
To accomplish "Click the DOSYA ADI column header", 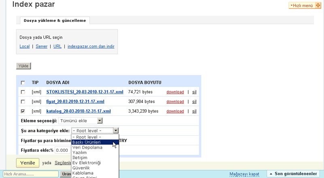I will [x=58, y=83].
